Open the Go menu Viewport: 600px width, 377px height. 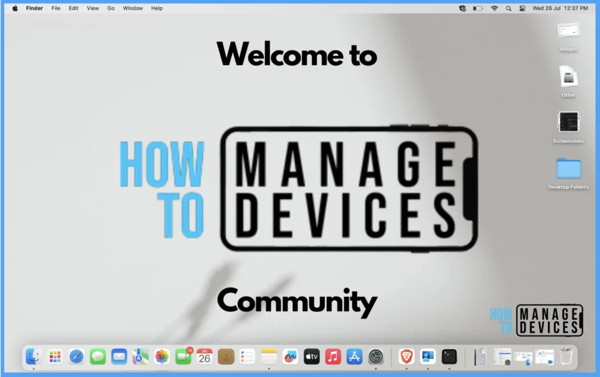111,8
